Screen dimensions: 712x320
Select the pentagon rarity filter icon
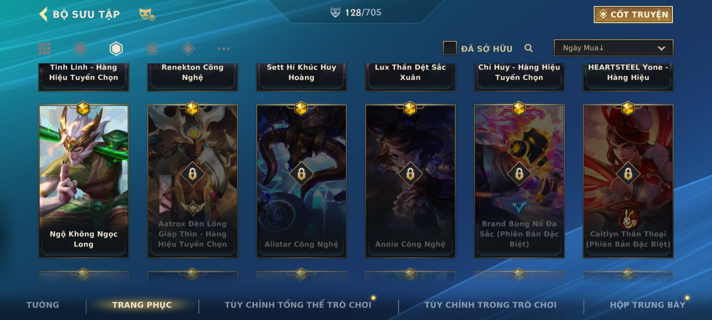[152, 49]
